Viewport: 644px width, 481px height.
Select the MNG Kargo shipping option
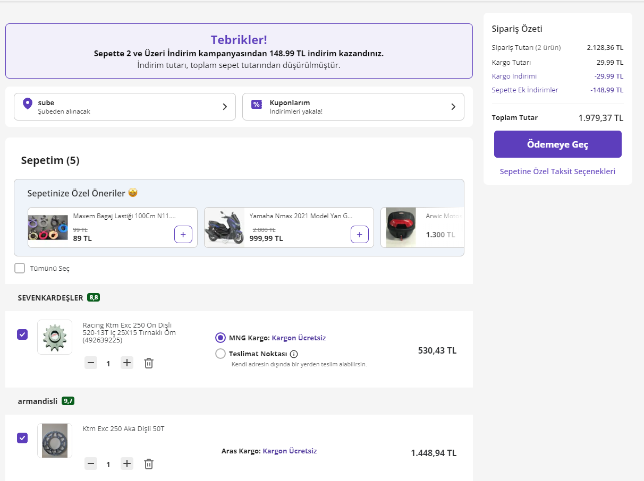(x=221, y=338)
